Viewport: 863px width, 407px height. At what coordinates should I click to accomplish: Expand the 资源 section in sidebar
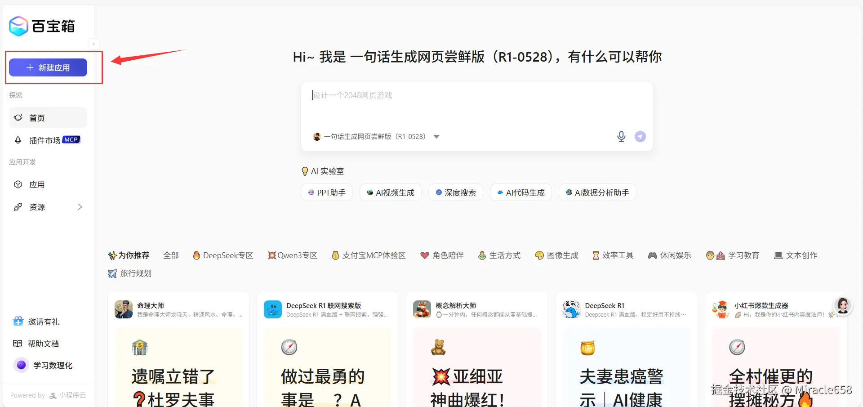tap(80, 207)
